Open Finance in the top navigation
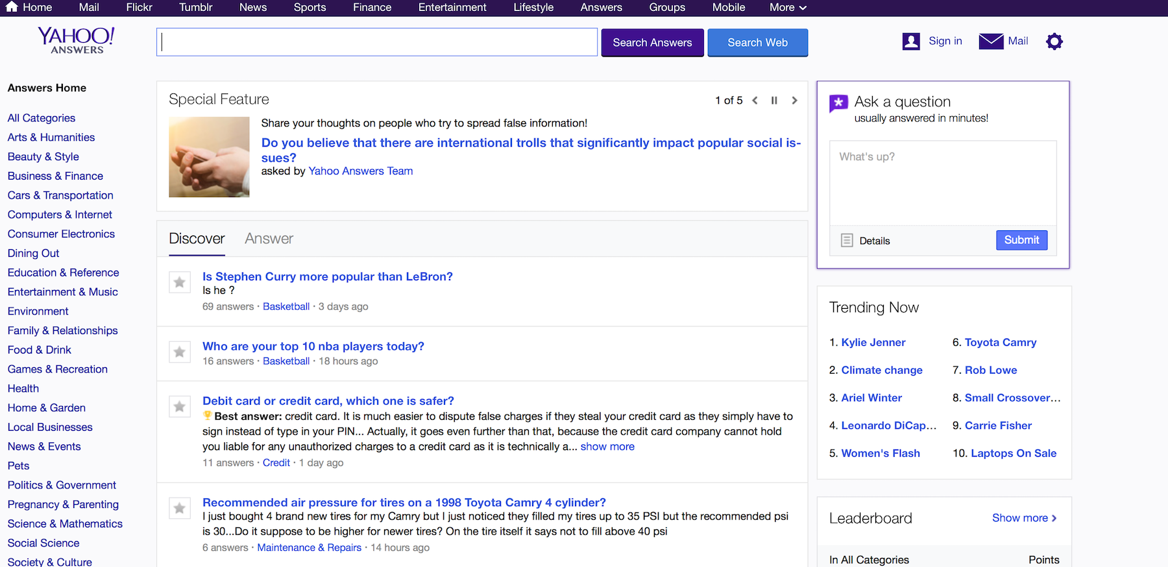 click(x=372, y=8)
